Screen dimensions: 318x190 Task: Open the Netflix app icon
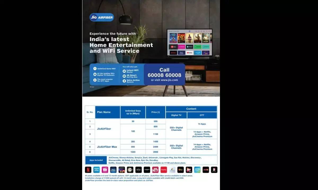pos(88,170)
